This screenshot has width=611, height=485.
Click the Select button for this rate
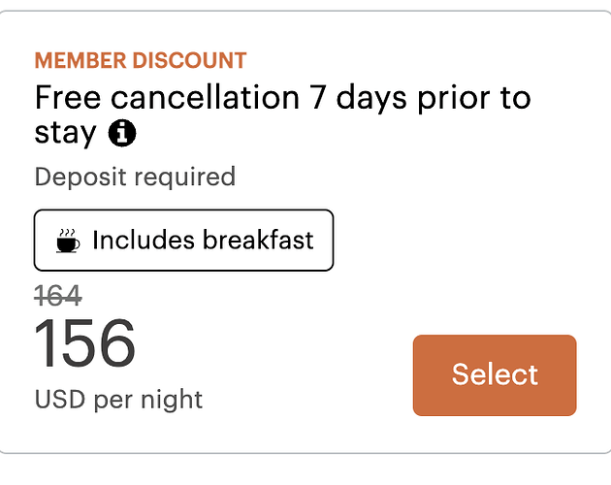click(495, 375)
